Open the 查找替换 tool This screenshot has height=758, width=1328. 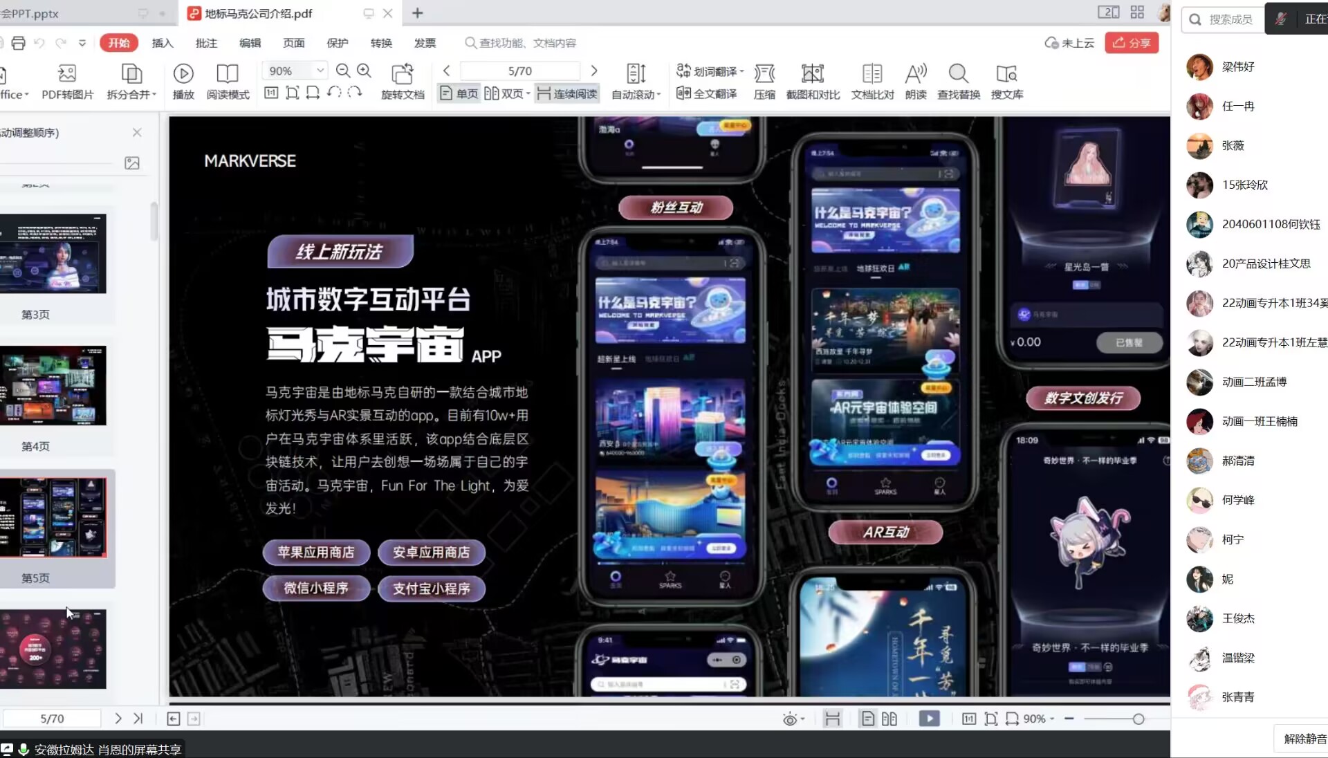tap(959, 82)
